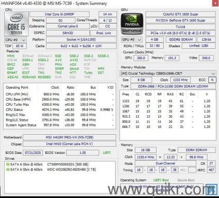Open the GPU #0 selector dropdown
This screenshot has height=198, width=219.
[132, 40]
